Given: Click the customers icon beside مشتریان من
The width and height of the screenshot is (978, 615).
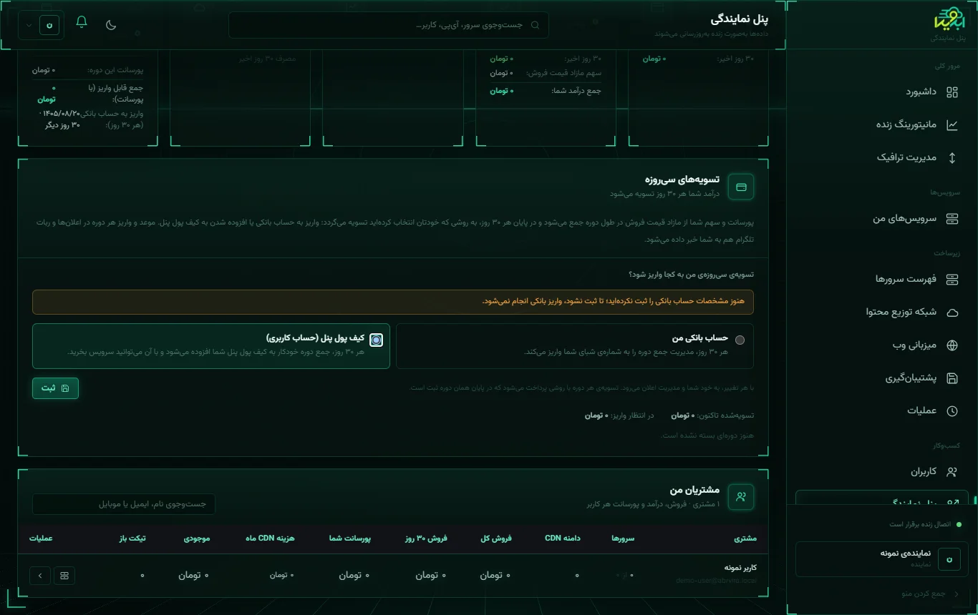Looking at the screenshot, I should coord(741,497).
